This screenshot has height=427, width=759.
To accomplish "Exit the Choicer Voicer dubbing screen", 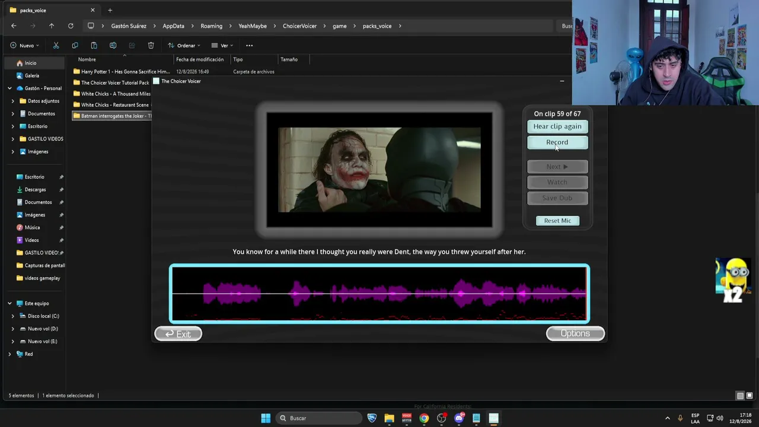I will pos(178,334).
